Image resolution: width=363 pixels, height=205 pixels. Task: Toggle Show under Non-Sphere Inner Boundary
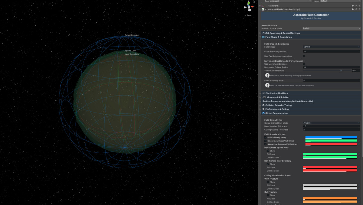(x=268, y=164)
